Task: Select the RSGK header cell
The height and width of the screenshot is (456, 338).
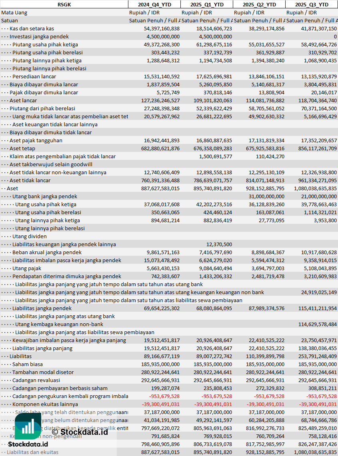Action: point(64,4)
